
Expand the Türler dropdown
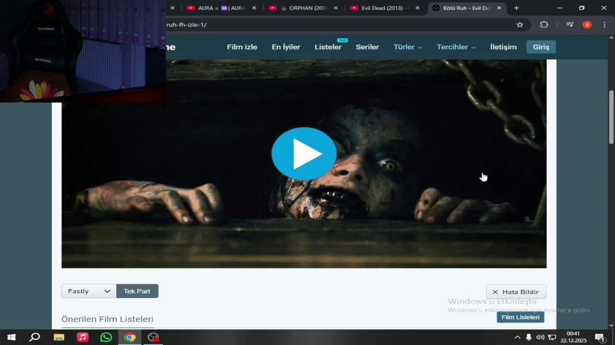pos(408,47)
